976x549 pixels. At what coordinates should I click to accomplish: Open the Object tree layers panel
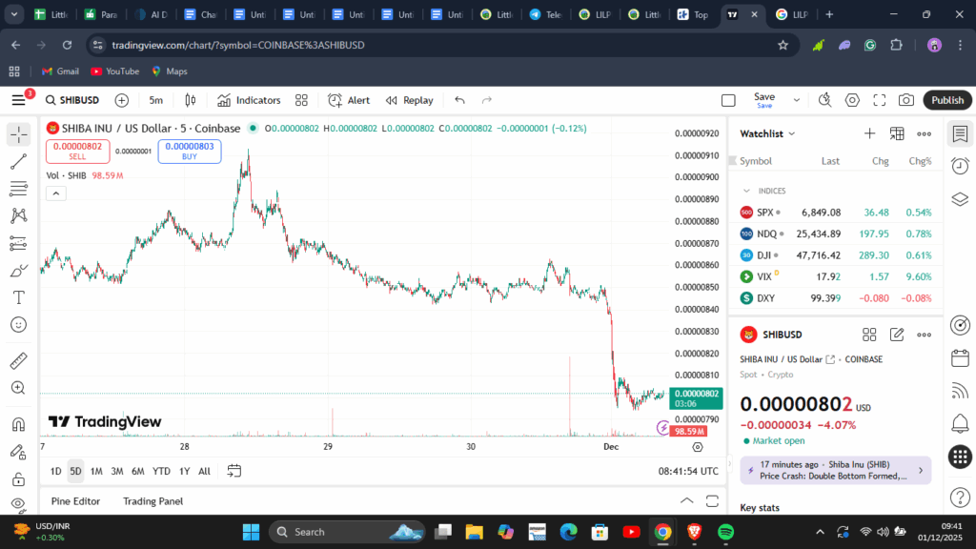[x=960, y=199]
